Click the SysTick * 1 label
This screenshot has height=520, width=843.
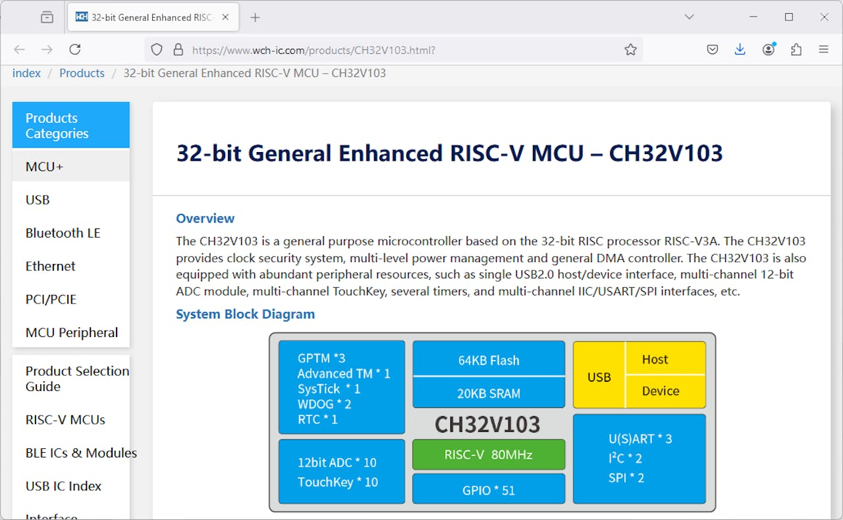[329, 389]
